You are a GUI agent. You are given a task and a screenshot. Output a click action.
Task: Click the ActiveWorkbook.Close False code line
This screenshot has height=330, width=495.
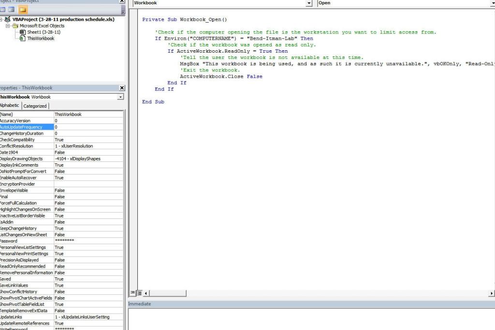tap(221, 76)
